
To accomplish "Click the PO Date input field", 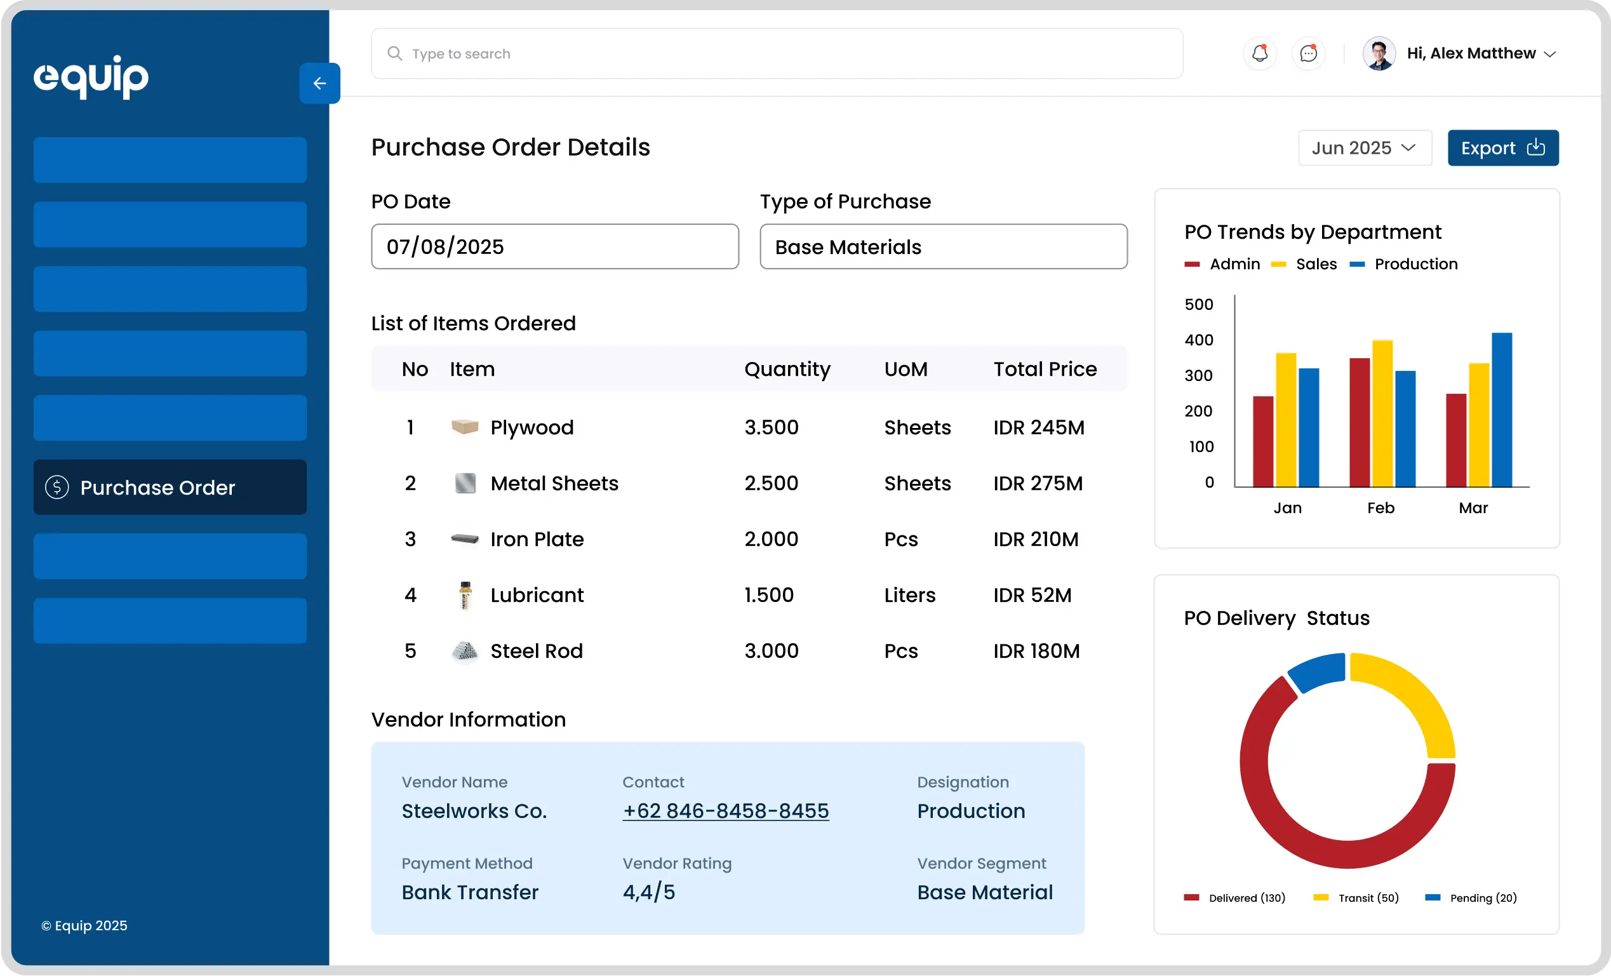I will click(554, 246).
